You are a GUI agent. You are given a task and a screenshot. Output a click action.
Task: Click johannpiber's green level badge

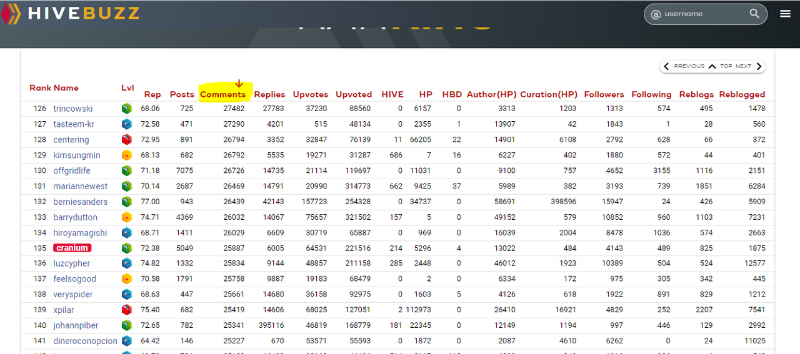coord(127,325)
